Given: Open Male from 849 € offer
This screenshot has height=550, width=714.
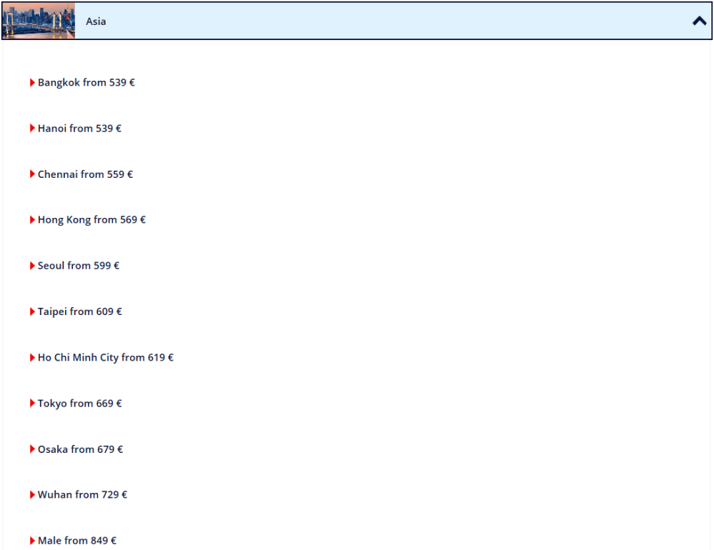Looking at the screenshot, I should 76,541.
